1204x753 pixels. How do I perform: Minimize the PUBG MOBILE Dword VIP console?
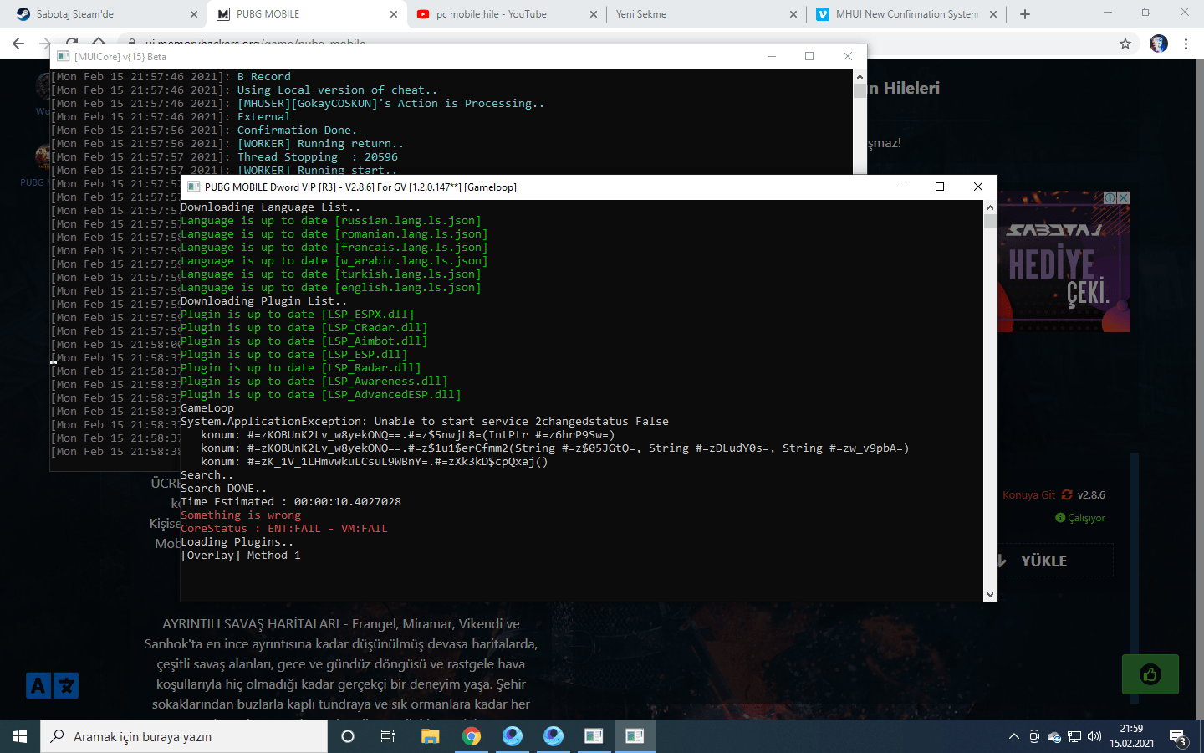click(x=902, y=187)
